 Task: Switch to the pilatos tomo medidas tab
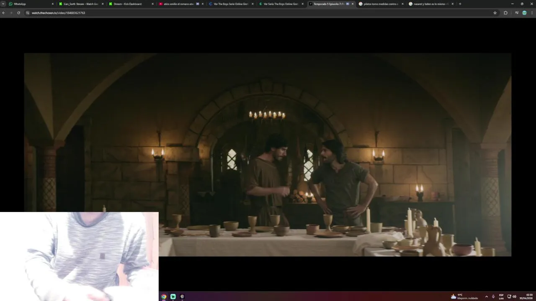pyautogui.click(x=381, y=4)
